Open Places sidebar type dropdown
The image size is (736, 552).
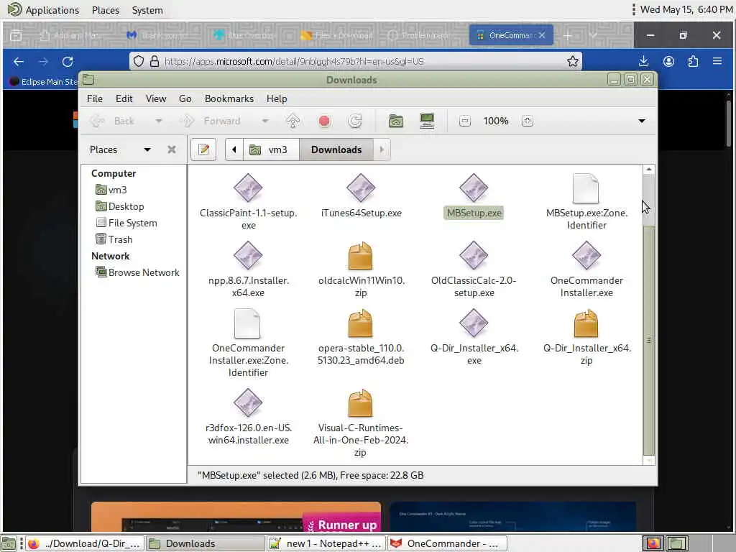click(147, 149)
